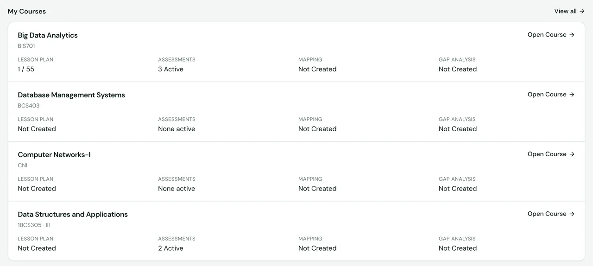This screenshot has width=593, height=266.
Task: Click Gap Analysis Not Created for Computer Networks-I
Action: pos(458,189)
